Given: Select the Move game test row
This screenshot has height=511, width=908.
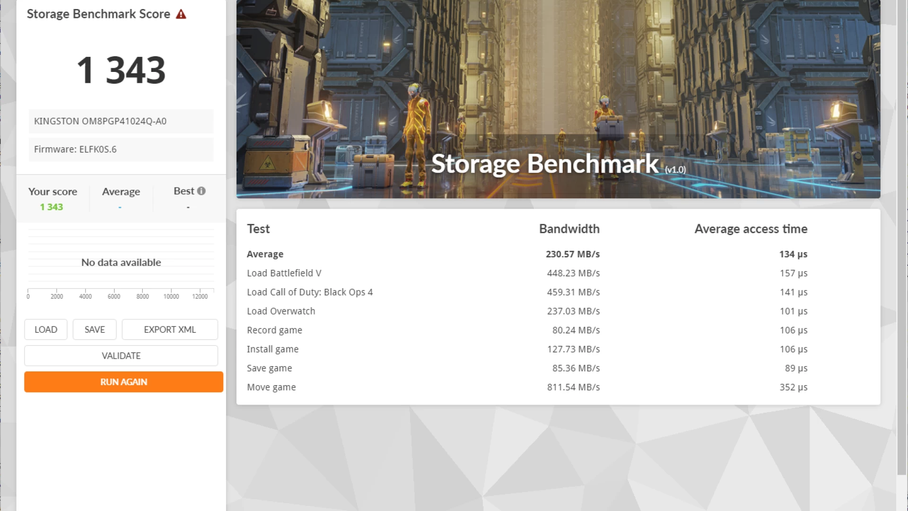Looking at the screenshot, I should click(527, 387).
